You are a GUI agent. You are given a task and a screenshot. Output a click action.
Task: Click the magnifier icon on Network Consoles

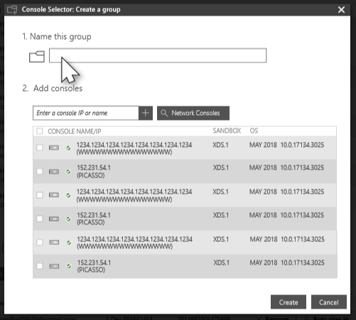(x=164, y=113)
